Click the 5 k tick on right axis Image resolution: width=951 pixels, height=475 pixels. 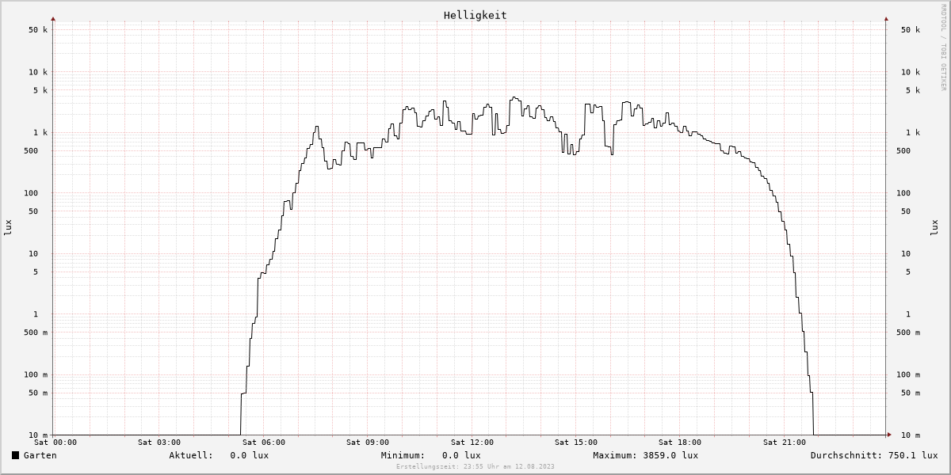point(913,90)
